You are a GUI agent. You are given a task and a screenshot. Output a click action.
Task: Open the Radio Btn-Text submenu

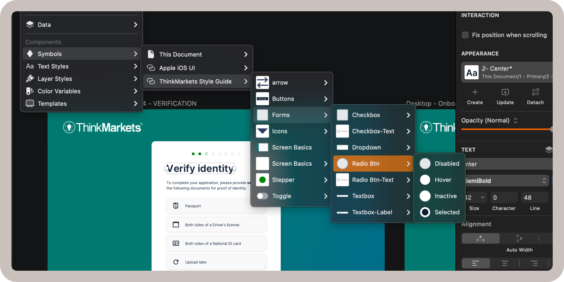[x=373, y=180]
